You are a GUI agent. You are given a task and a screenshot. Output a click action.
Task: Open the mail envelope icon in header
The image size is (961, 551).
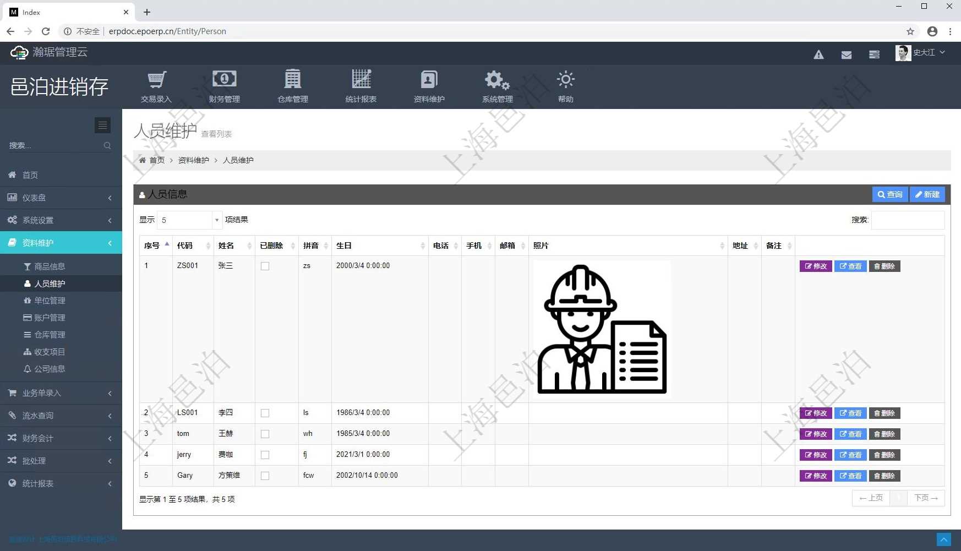[x=846, y=54]
